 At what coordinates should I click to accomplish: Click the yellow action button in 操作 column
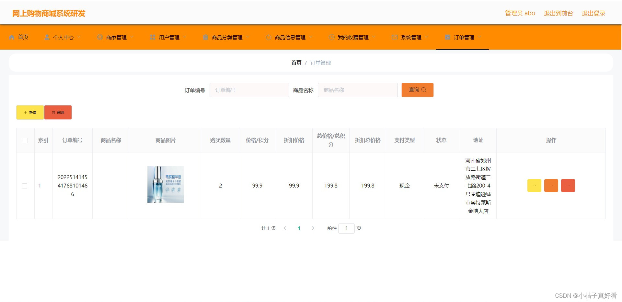click(x=534, y=186)
